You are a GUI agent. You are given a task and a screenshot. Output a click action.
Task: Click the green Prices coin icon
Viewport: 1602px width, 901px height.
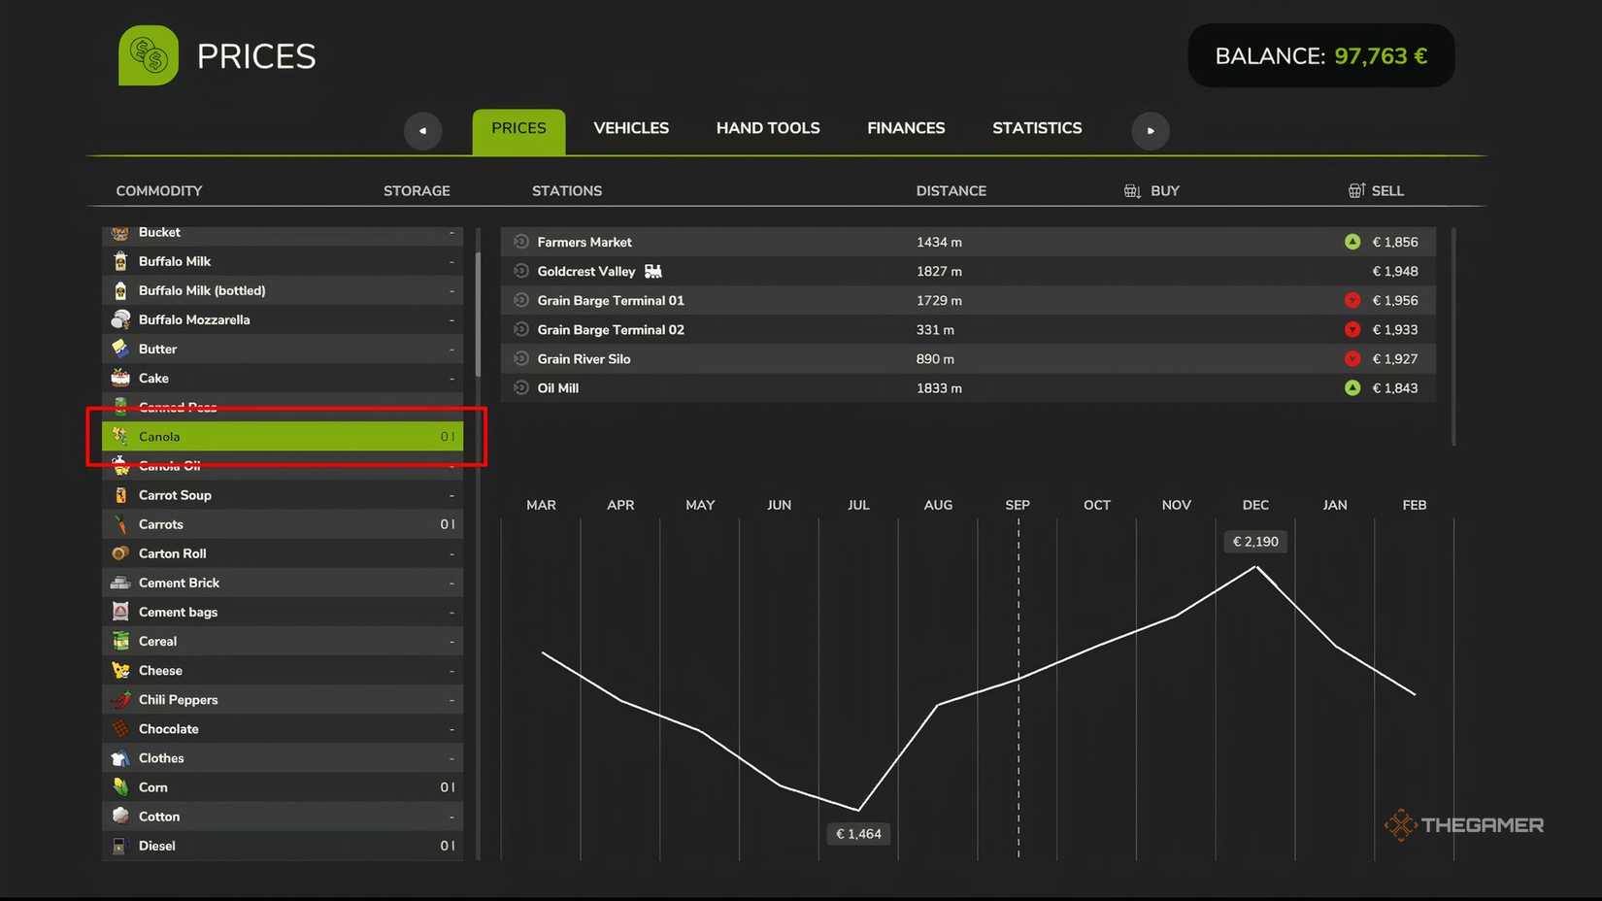pyautogui.click(x=149, y=55)
